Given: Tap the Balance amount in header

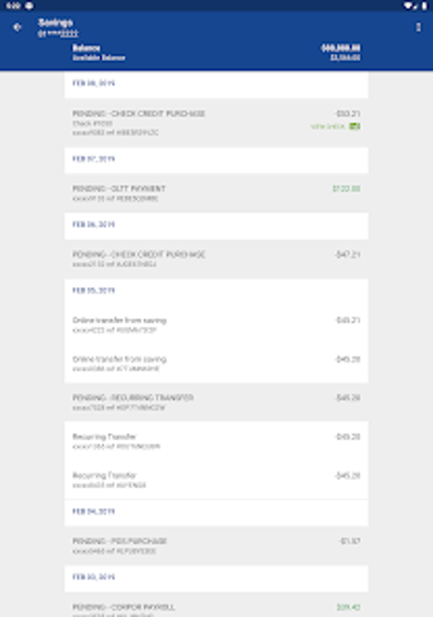Looking at the screenshot, I should tap(340, 48).
